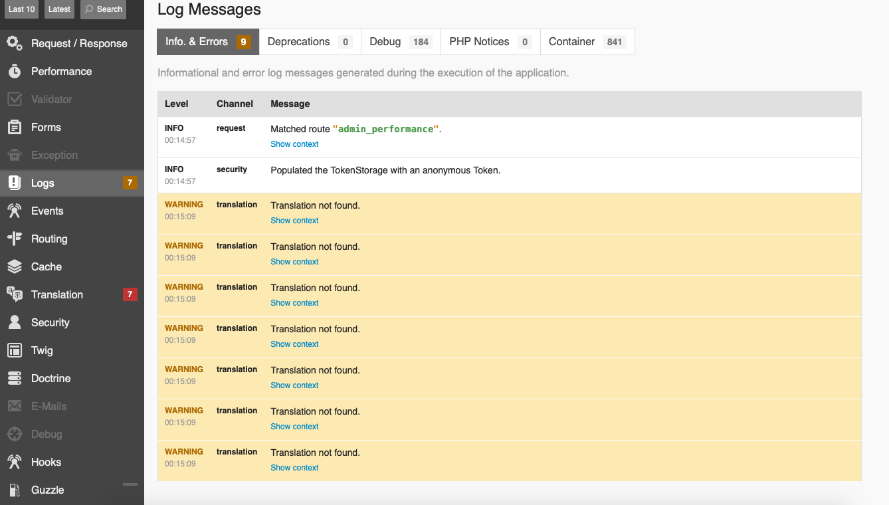
Task: Open the Hooks panel
Action: coord(72,462)
